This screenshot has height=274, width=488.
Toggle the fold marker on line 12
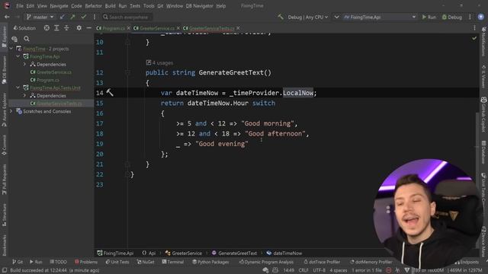[x=127, y=72]
